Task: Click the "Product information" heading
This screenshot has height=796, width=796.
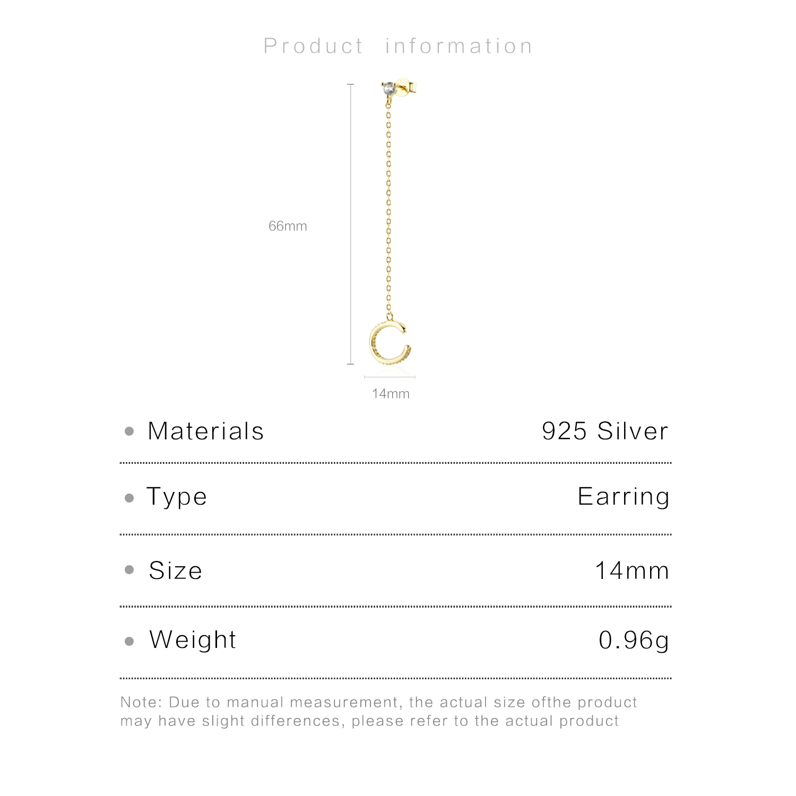Action: [x=398, y=46]
